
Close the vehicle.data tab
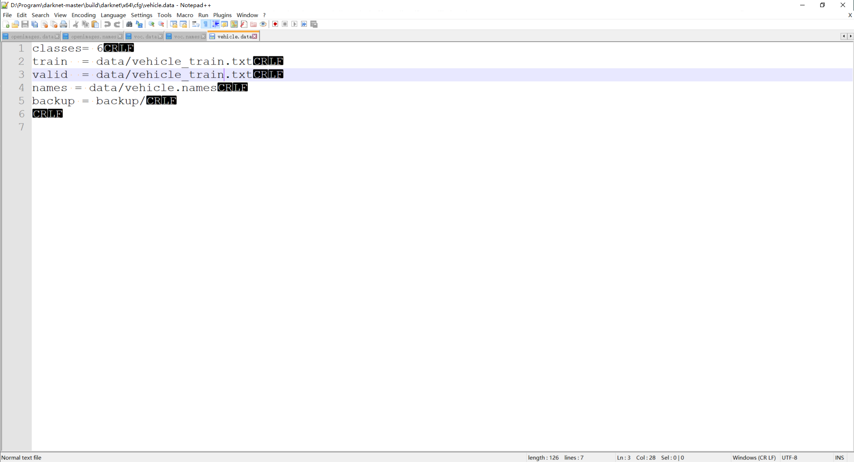click(x=254, y=36)
